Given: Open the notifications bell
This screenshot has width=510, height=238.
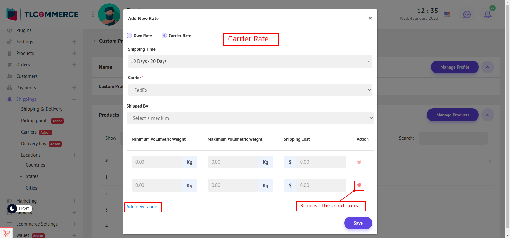Looking at the screenshot, I should click(x=487, y=14).
